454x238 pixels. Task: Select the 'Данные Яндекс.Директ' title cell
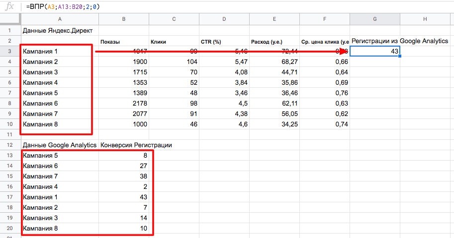tap(58, 30)
